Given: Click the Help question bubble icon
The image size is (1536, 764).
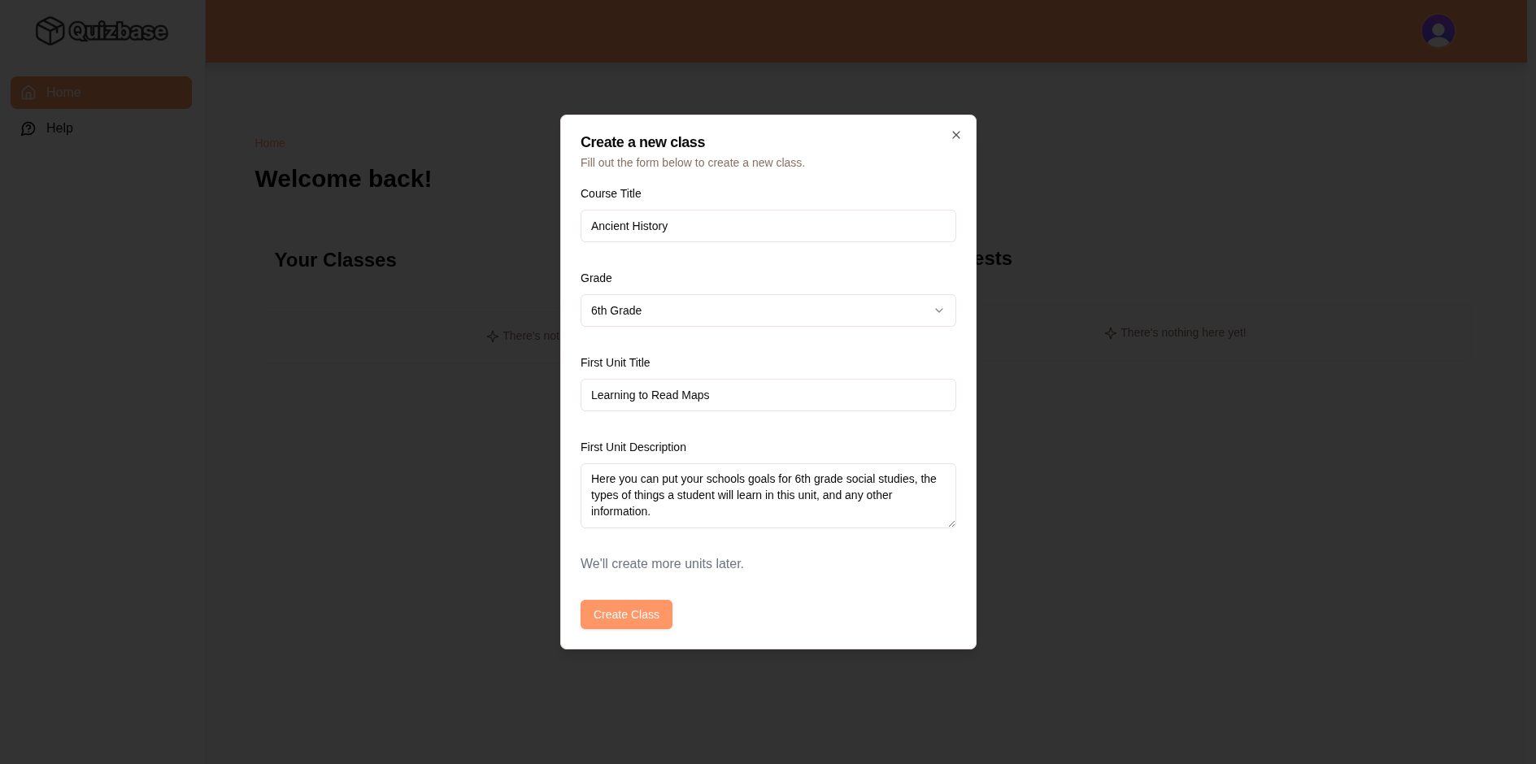Looking at the screenshot, I should point(28,128).
